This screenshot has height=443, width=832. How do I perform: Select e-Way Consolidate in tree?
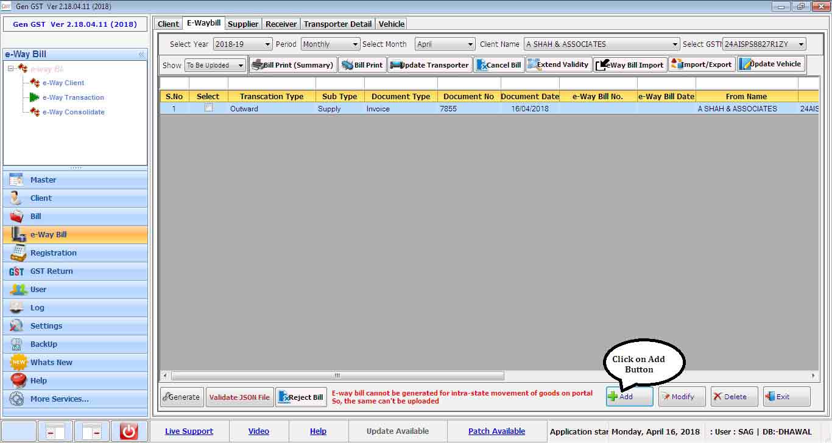[x=73, y=112]
